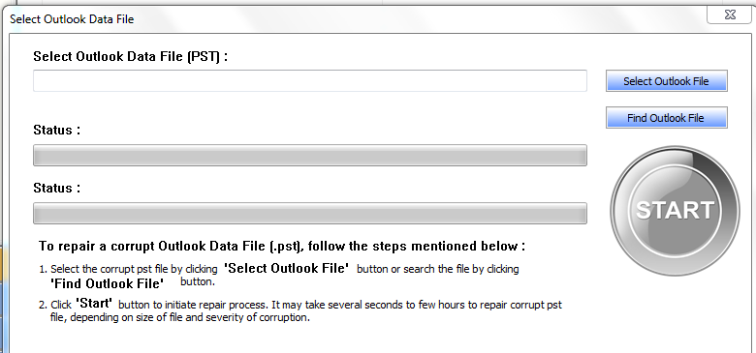
Task: Click bold 'Start' text in step 2
Action: click(x=94, y=304)
